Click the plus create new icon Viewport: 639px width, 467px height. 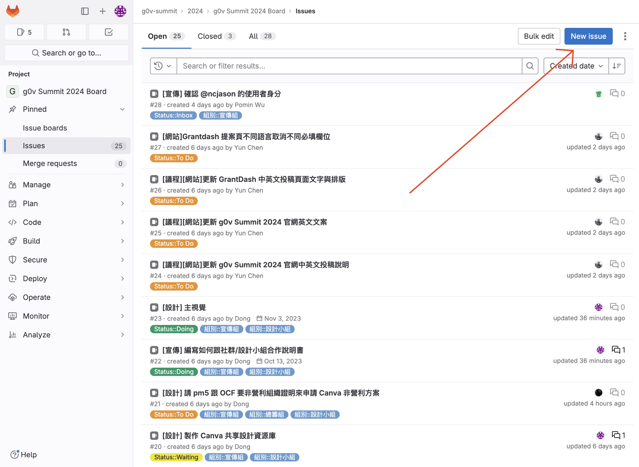[102, 11]
